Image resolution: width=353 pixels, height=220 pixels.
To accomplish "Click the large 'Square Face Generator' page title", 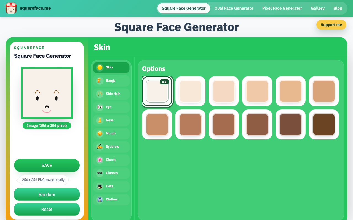I will (x=176, y=27).
